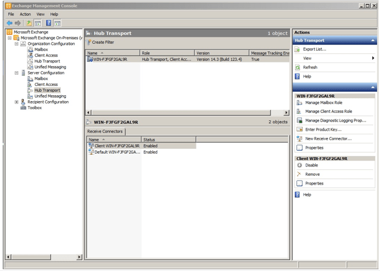Image resolution: width=380 pixels, height=271 pixels.
Task: Click the Toolbox tree icon
Action: [23, 108]
